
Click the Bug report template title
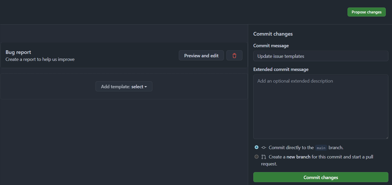coord(18,52)
